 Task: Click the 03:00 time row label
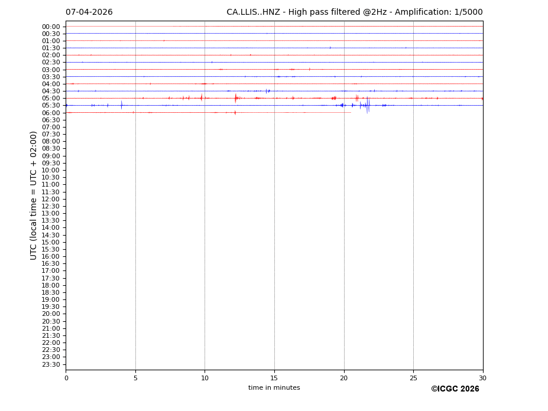point(51,70)
